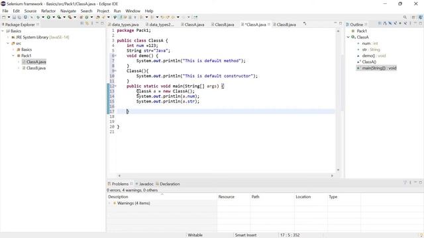Image resolution: width=424 pixels, height=238 pixels.
Task: Fold the demo() method at line 6
Action: pyautogui.click(x=115, y=56)
